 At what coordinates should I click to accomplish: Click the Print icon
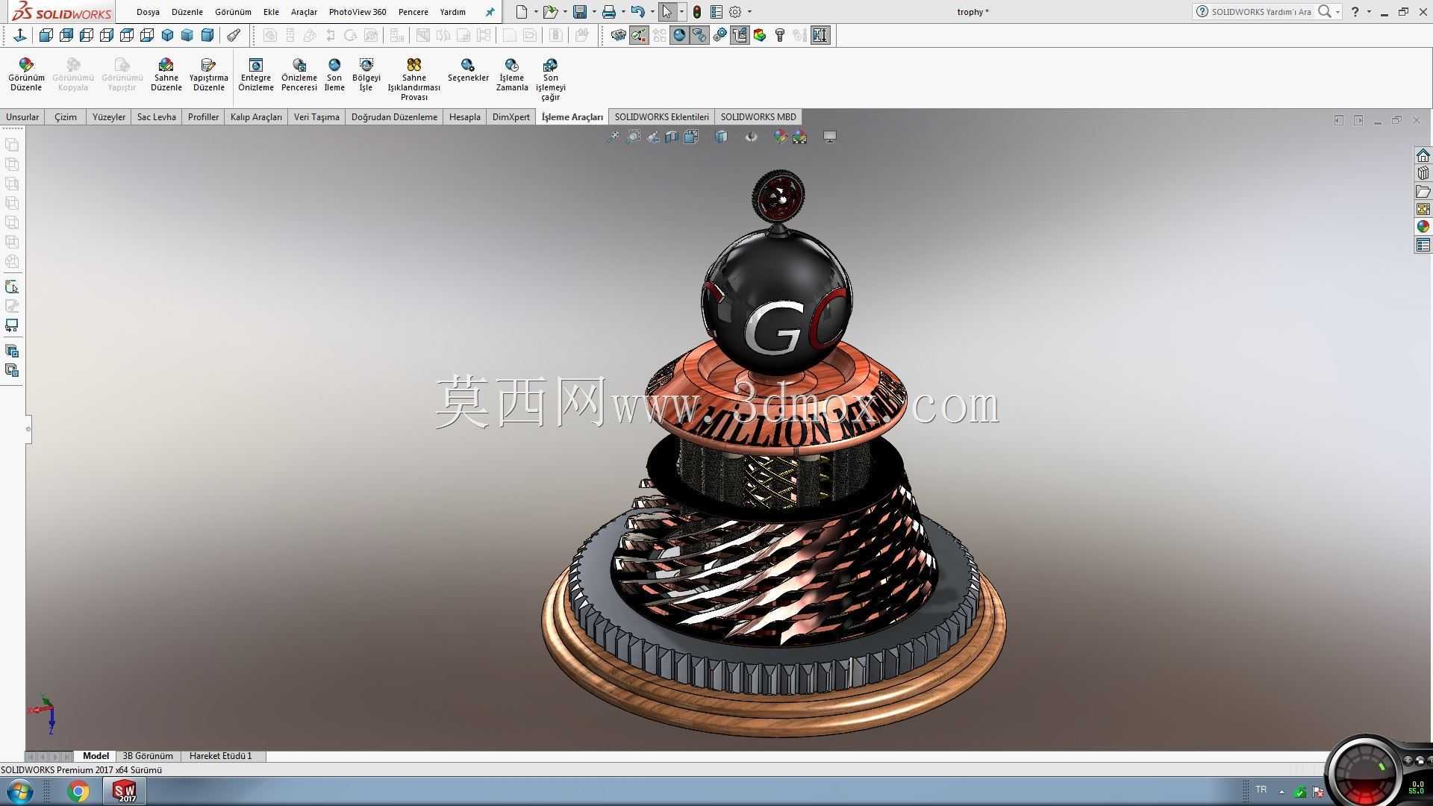(x=609, y=12)
